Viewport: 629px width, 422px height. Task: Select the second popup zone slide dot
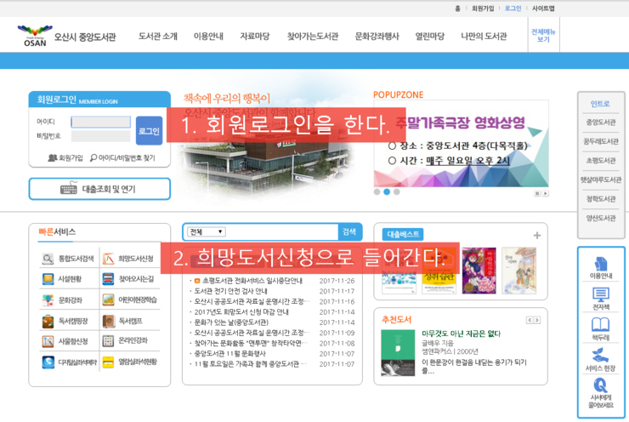(387, 192)
